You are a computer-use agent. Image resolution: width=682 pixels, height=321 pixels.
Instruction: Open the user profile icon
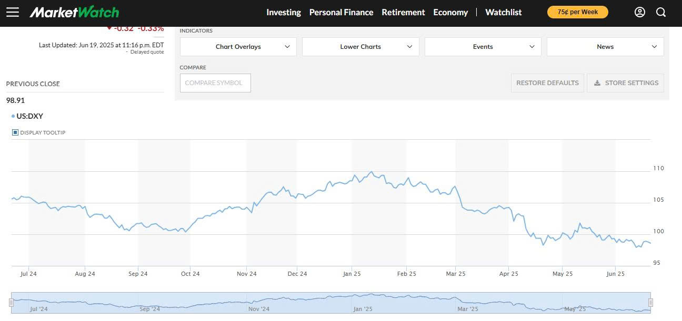point(639,12)
